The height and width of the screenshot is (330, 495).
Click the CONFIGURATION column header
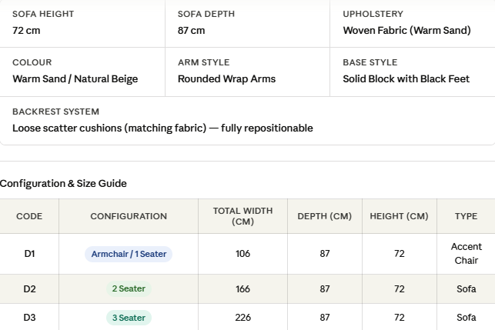[x=129, y=216]
